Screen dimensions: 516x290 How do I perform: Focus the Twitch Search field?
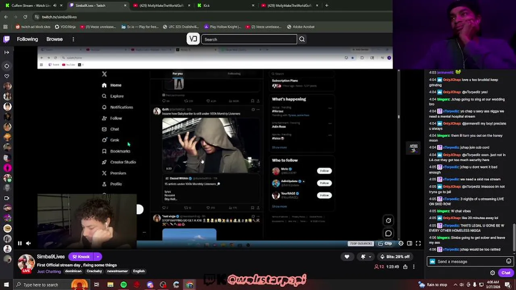[x=249, y=39]
